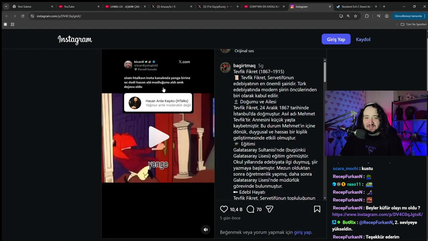
Task: Reload the page with the refresh icon
Action: (23, 16)
